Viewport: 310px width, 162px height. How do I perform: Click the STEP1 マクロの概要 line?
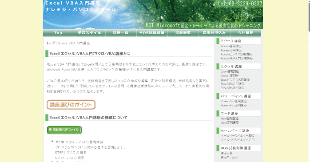(71, 153)
